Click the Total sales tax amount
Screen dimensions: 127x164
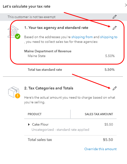(x=108, y=140)
